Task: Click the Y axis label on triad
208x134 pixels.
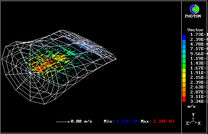Action: click(x=193, y=115)
